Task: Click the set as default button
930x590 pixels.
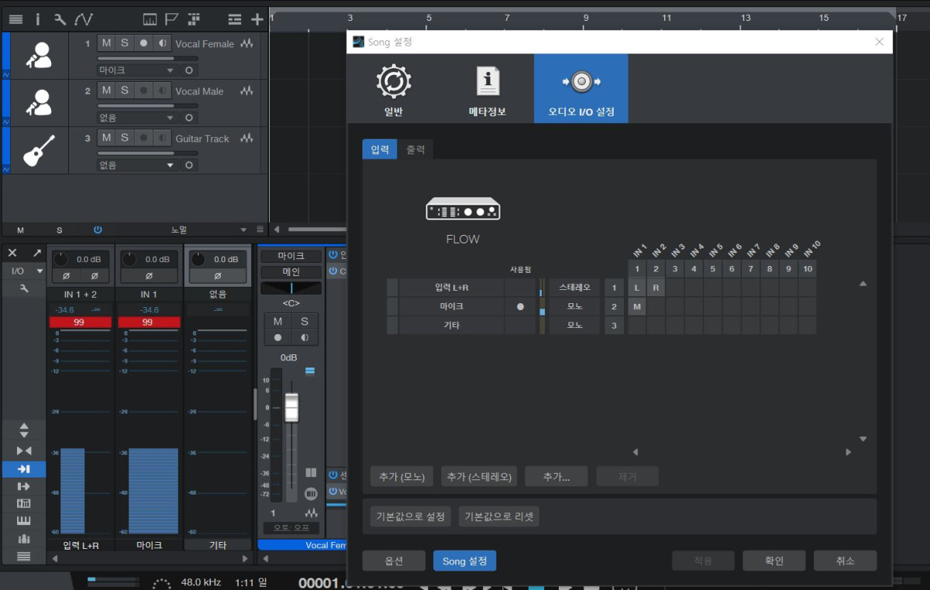Action: coord(411,516)
